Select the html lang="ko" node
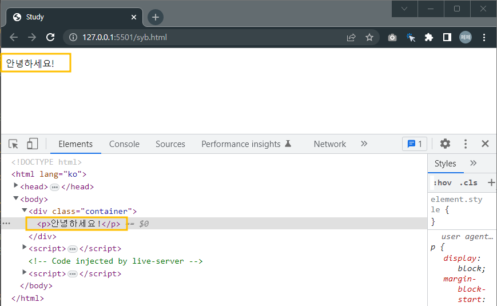The width and height of the screenshot is (497, 306). tap(49, 174)
